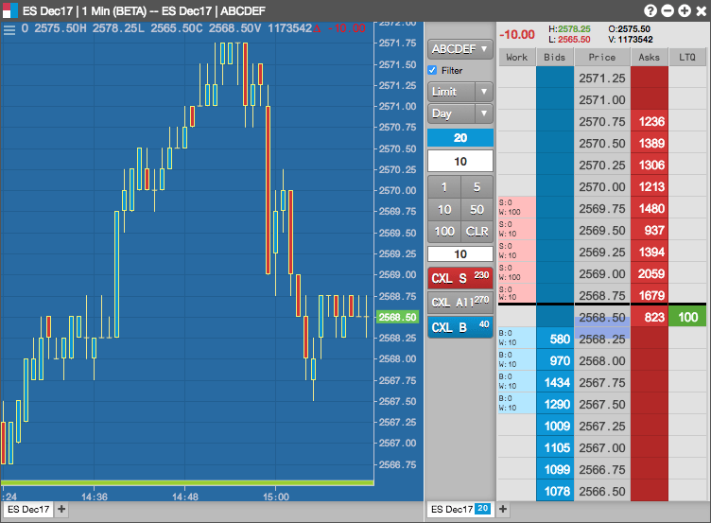Open the Limit order type dropdown
Image resolution: width=711 pixels, height=523 pixels.
(x=460, y=92)
